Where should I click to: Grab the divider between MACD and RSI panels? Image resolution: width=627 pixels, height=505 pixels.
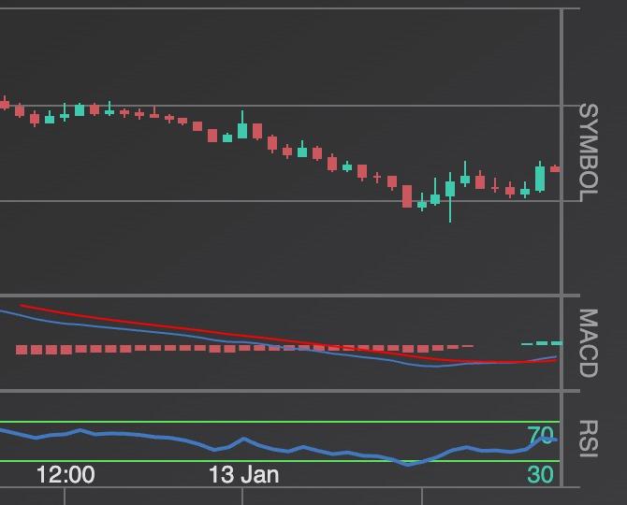[281, 391]
